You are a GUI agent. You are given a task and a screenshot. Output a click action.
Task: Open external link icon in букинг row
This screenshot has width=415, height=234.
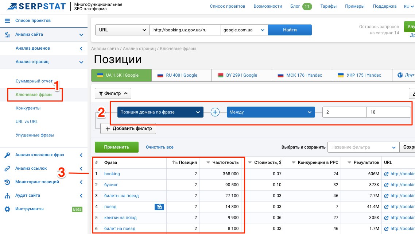tap(386, 185)
